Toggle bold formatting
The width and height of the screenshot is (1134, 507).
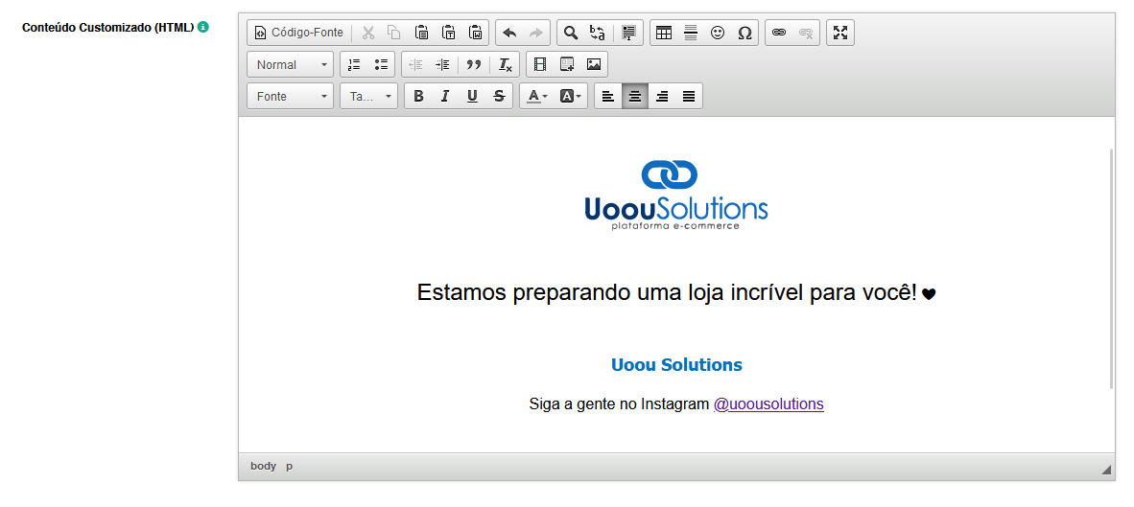418,96
